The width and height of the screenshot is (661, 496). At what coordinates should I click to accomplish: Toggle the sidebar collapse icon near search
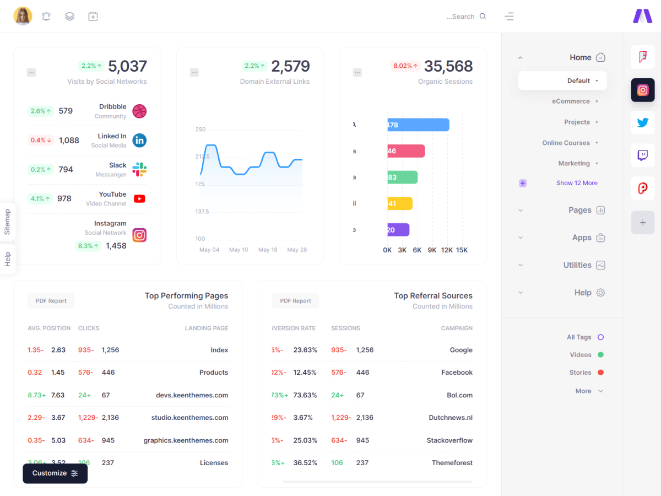coord(509,17)
